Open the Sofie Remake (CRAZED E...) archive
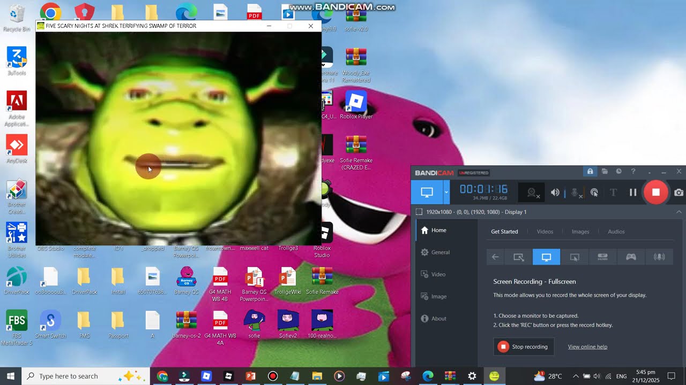This screenshot has width=686, height=385. pyautogui.click(x=356, y=153)
